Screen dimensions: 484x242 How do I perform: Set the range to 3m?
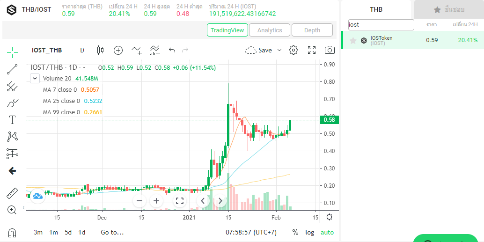click(x=38, y=233)
